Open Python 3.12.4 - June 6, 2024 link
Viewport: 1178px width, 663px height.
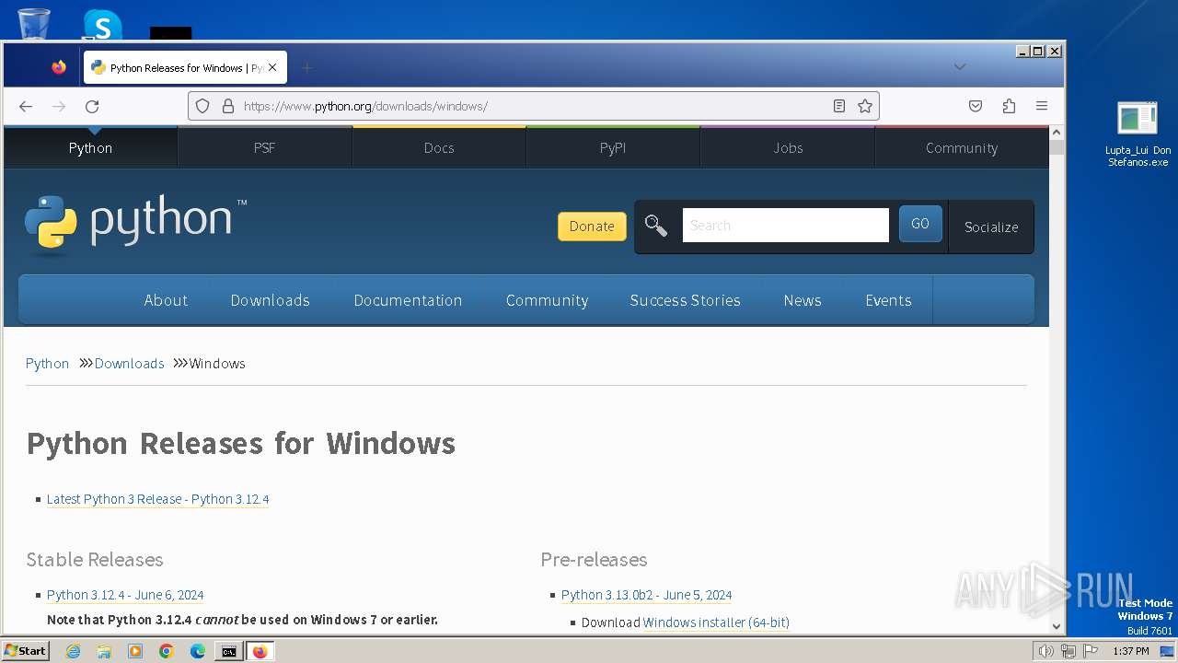125,595
